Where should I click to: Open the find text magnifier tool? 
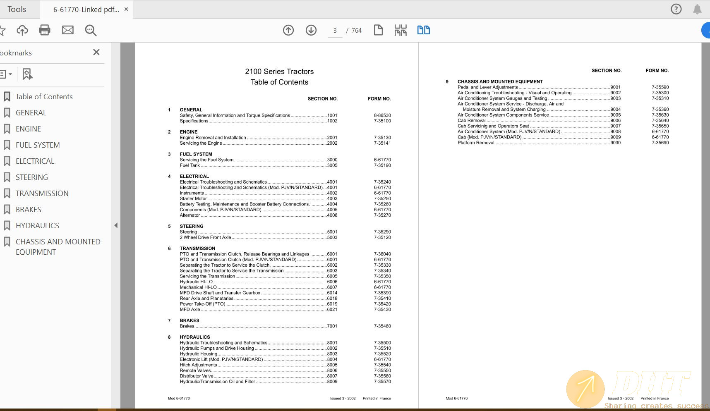[x=91, y=30]
